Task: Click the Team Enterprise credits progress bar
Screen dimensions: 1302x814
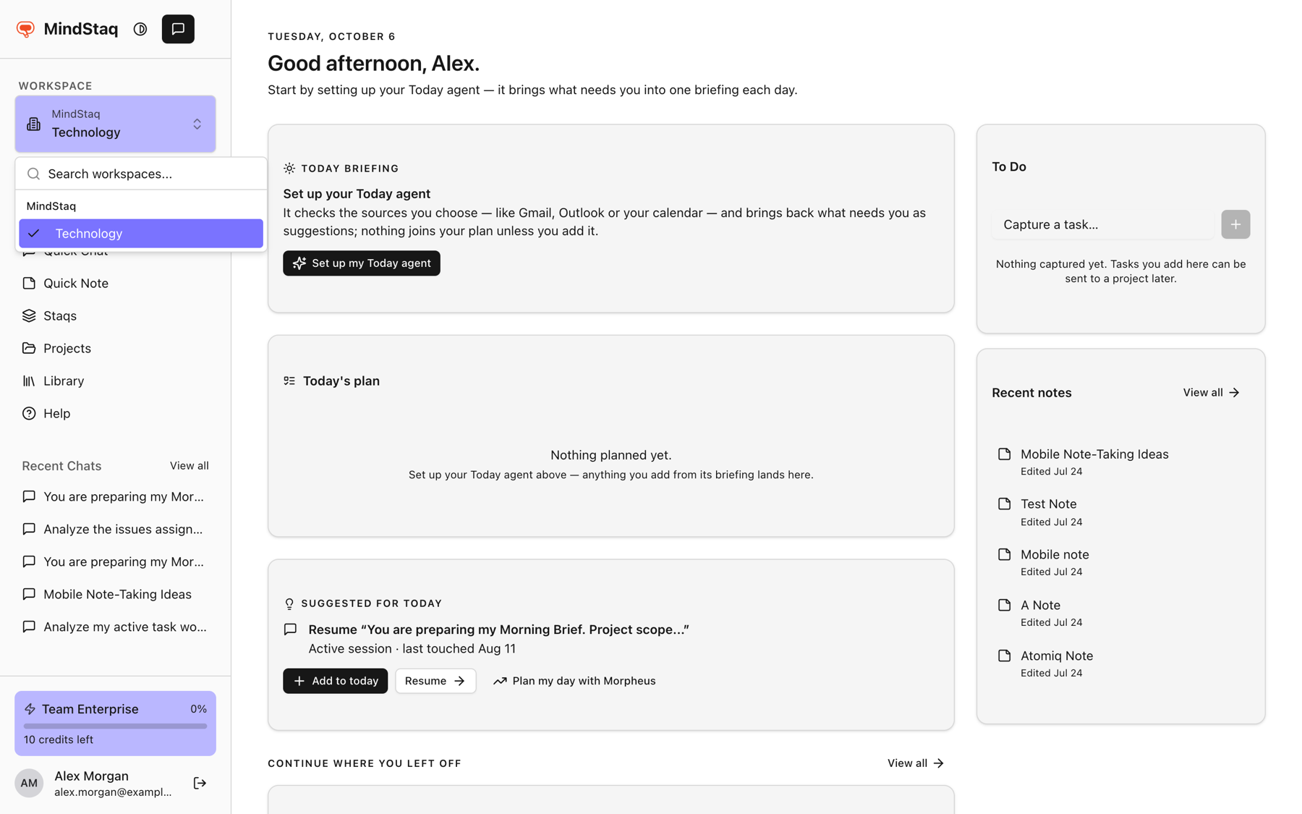Action: (x=115, y=726)
